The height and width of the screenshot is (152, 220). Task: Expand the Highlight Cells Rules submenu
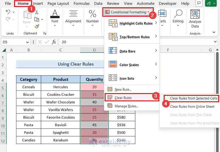133,23
